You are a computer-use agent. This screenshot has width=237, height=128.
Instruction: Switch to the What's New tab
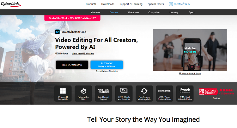click(x=133, y=12)
